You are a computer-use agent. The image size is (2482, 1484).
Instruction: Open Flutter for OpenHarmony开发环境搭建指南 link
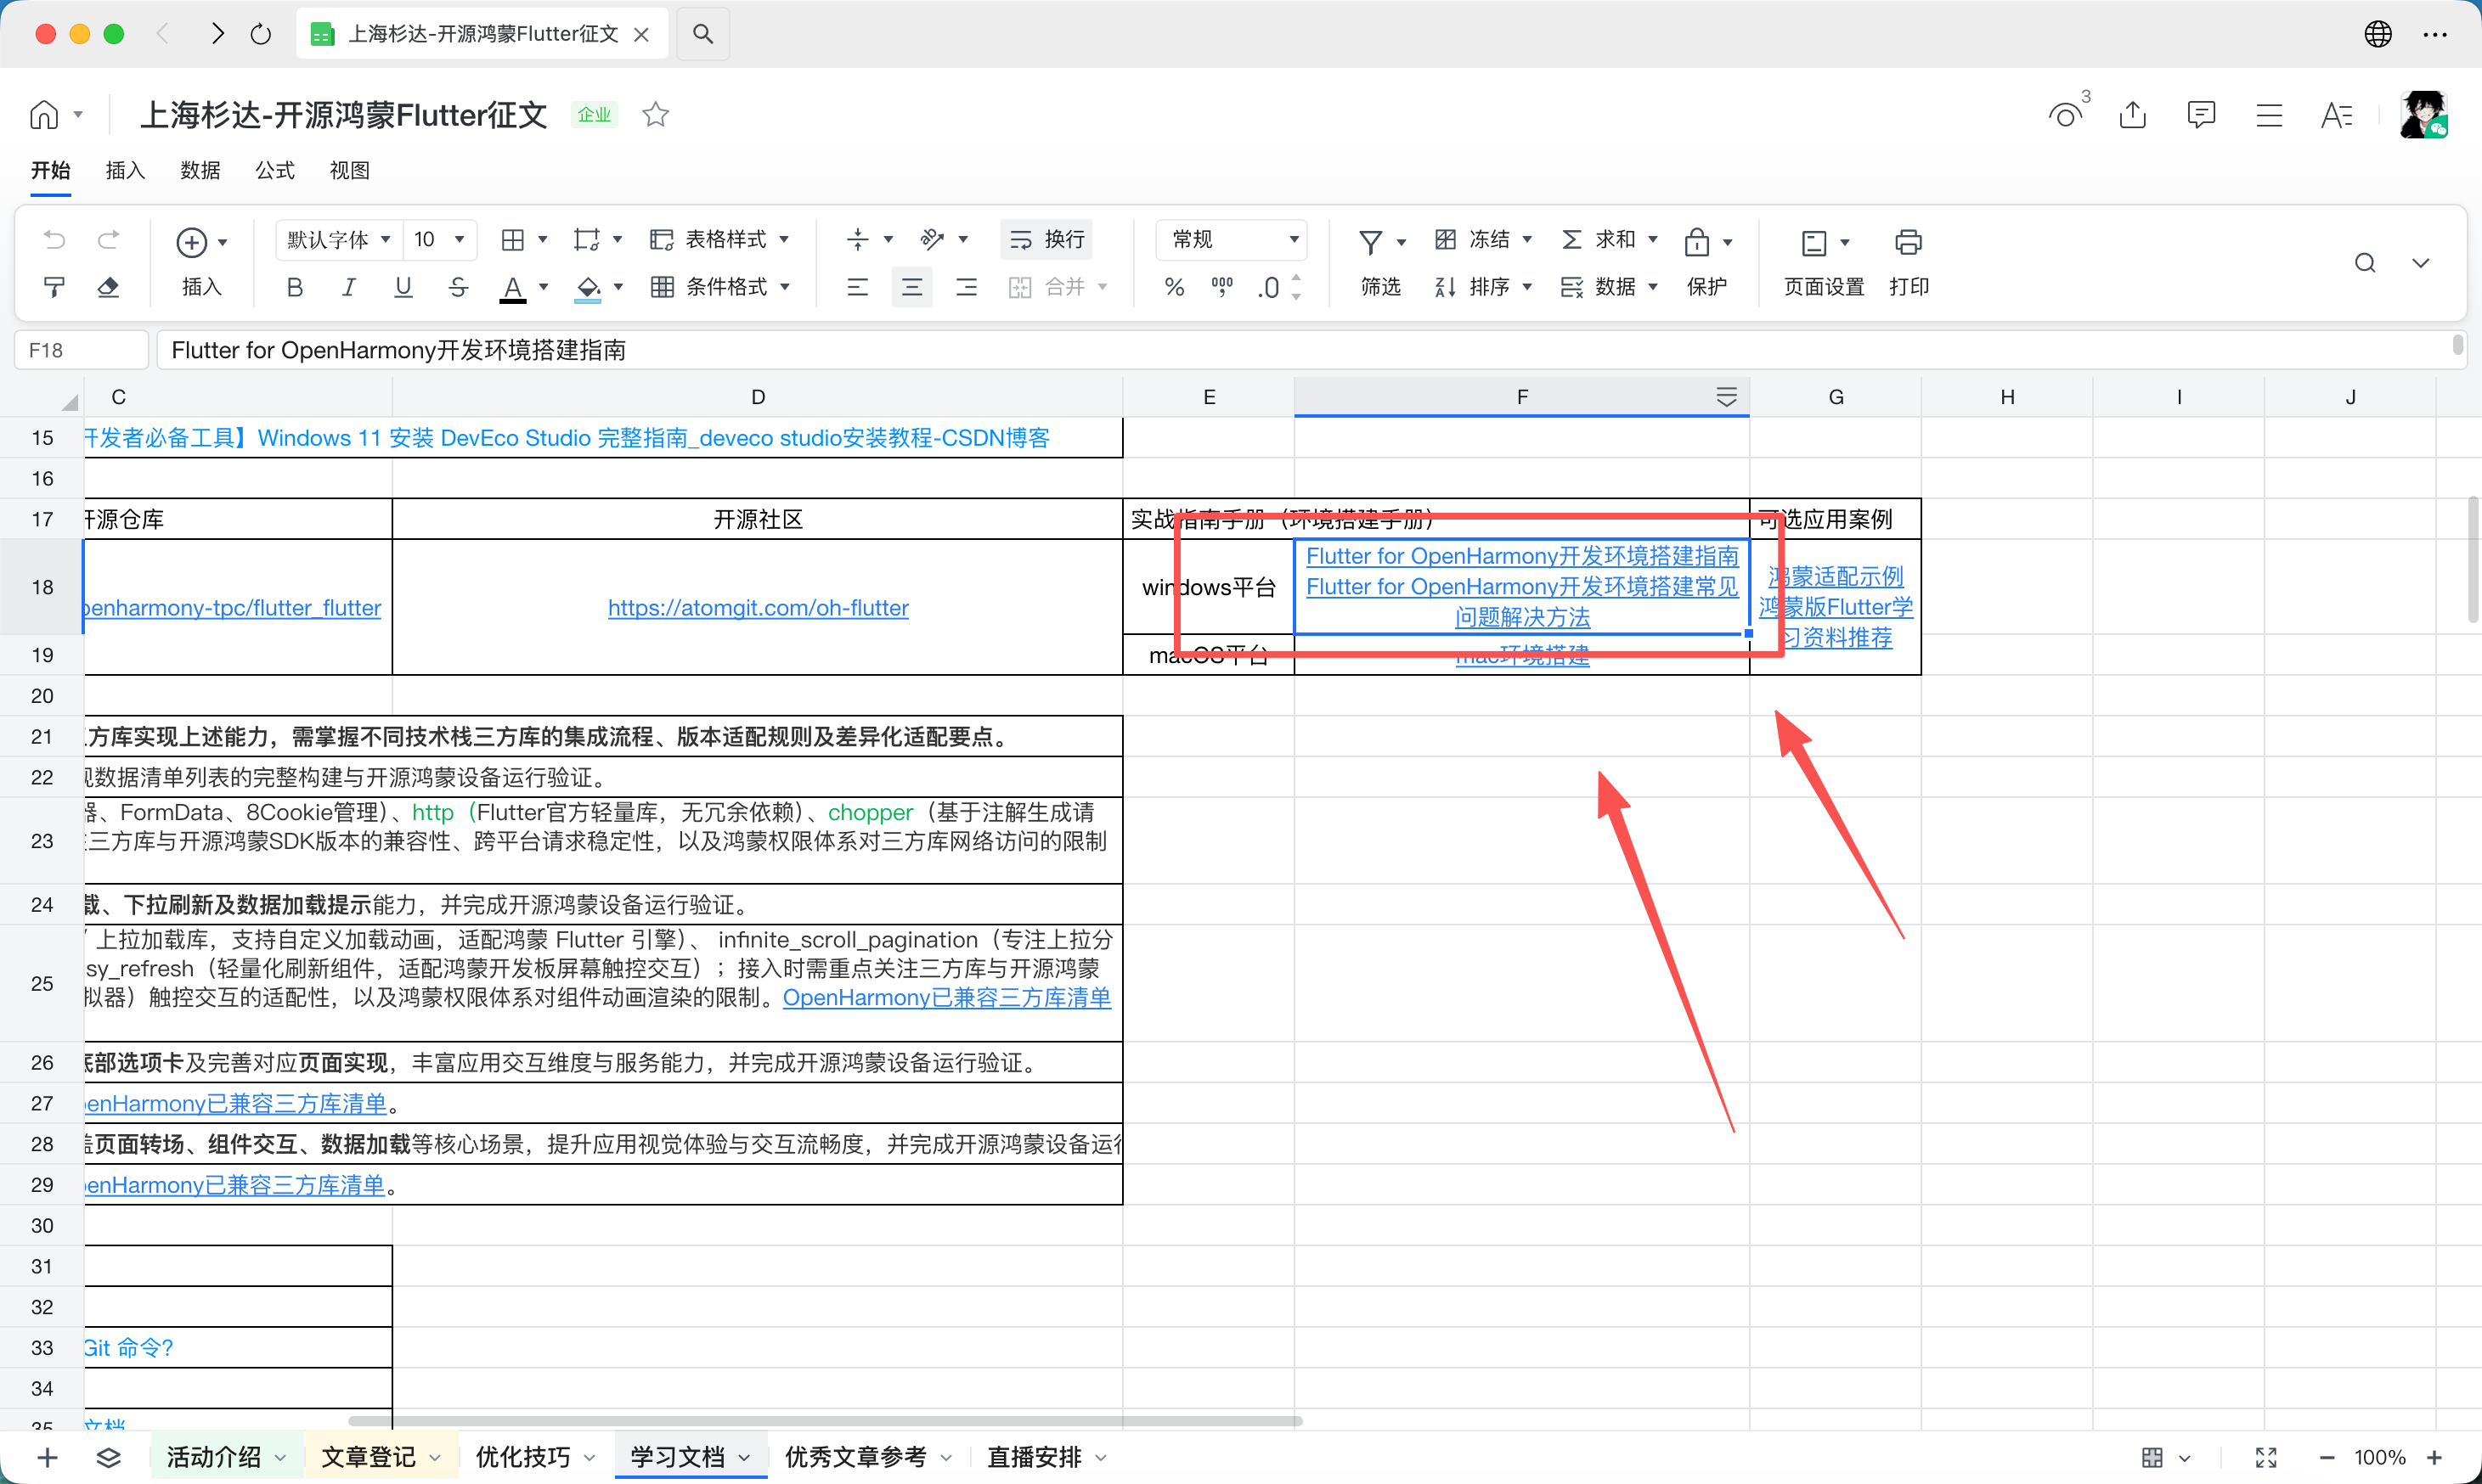tap(1521, 556)
